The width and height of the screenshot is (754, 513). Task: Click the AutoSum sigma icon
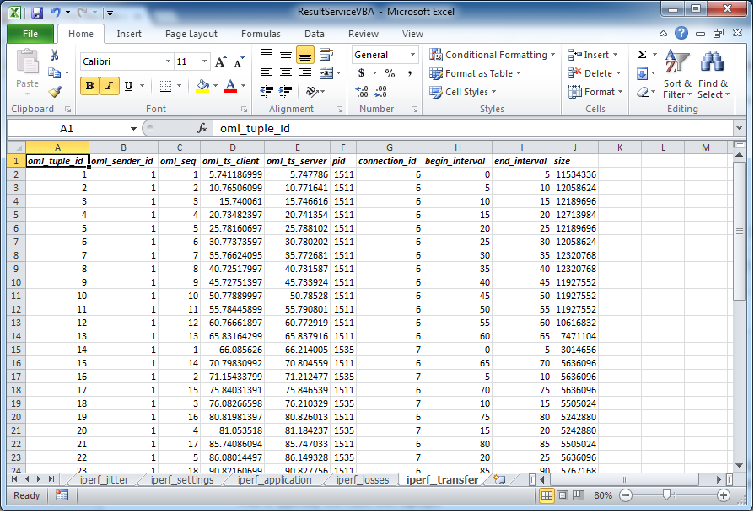tap(642, 55)
